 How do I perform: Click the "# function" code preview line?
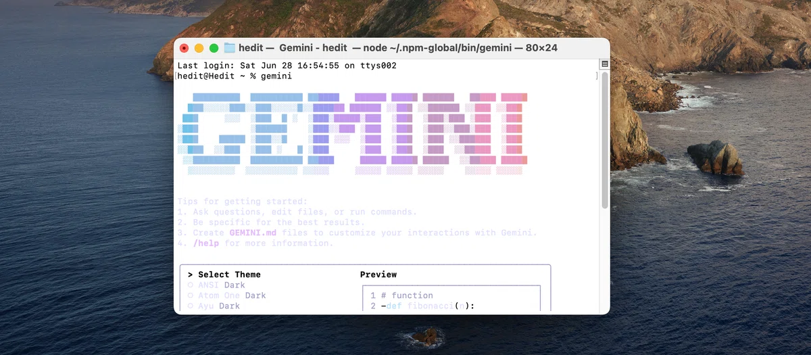point(407,295)
